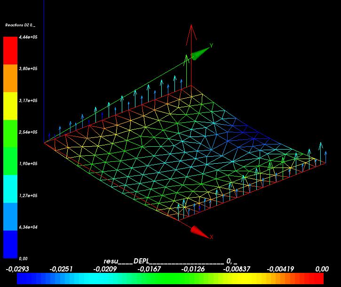The width and height of the screenshot is (341, 287).
Task: Click the -0,0167 displacement label
Action: (149, 269)
